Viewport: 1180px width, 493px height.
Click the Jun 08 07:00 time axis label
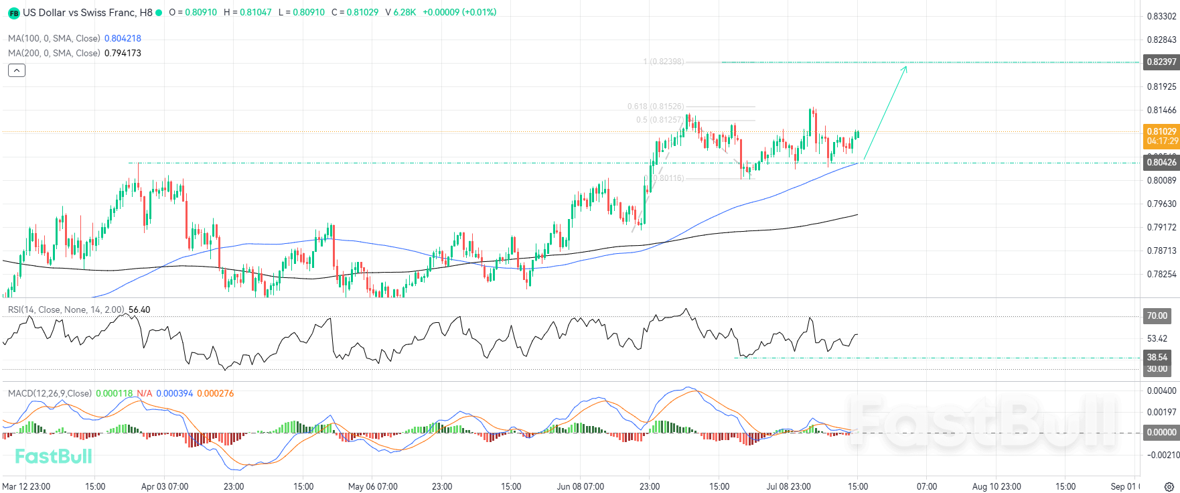580,486
